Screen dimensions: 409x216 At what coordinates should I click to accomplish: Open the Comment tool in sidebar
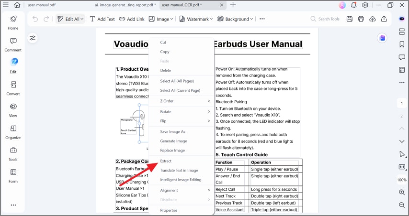click(13, 45)
